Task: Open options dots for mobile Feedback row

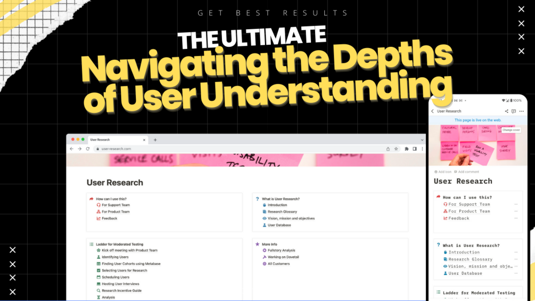Action: point(516,218)
